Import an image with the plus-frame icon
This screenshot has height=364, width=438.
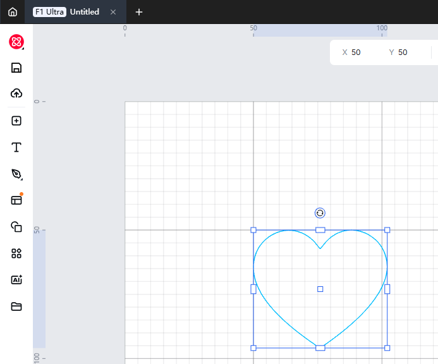pos(16,121)
